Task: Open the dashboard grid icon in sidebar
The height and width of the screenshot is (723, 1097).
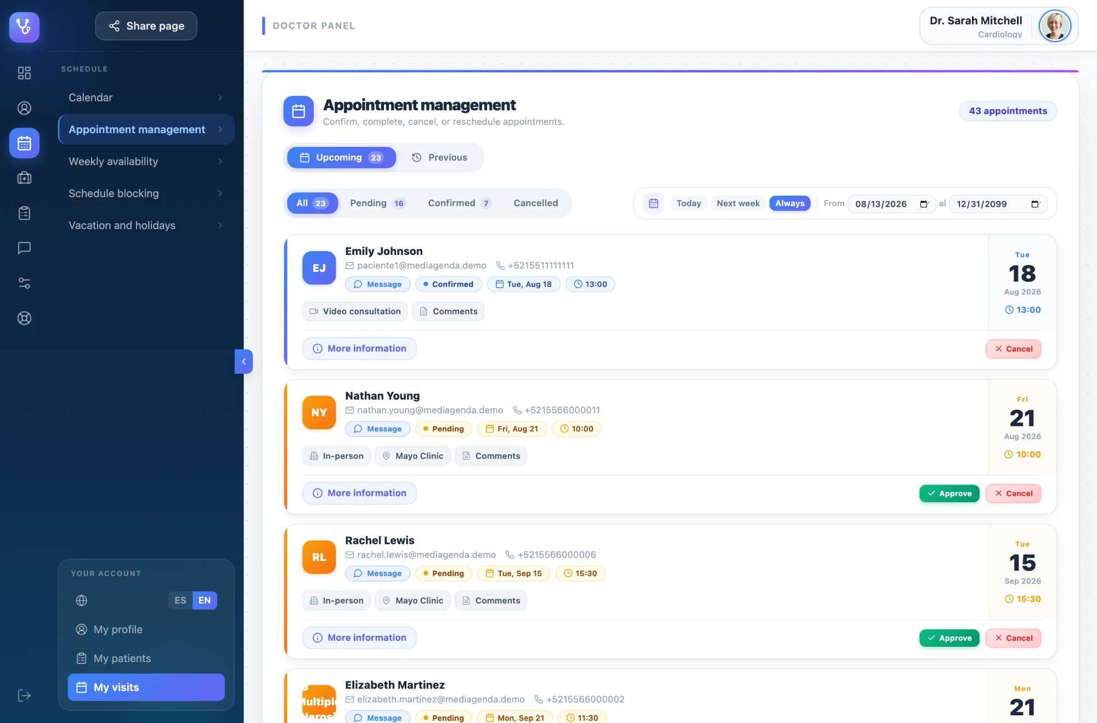Action: point(24,73)
